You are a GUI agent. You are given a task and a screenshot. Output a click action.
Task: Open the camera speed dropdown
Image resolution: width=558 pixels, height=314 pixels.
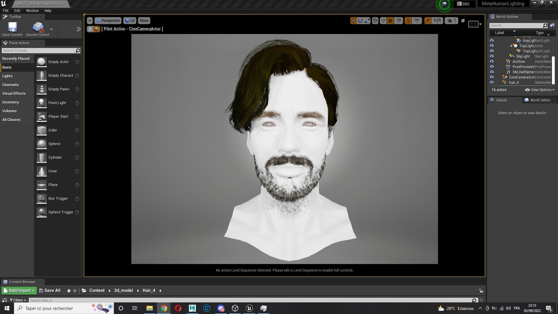[451, 21]
